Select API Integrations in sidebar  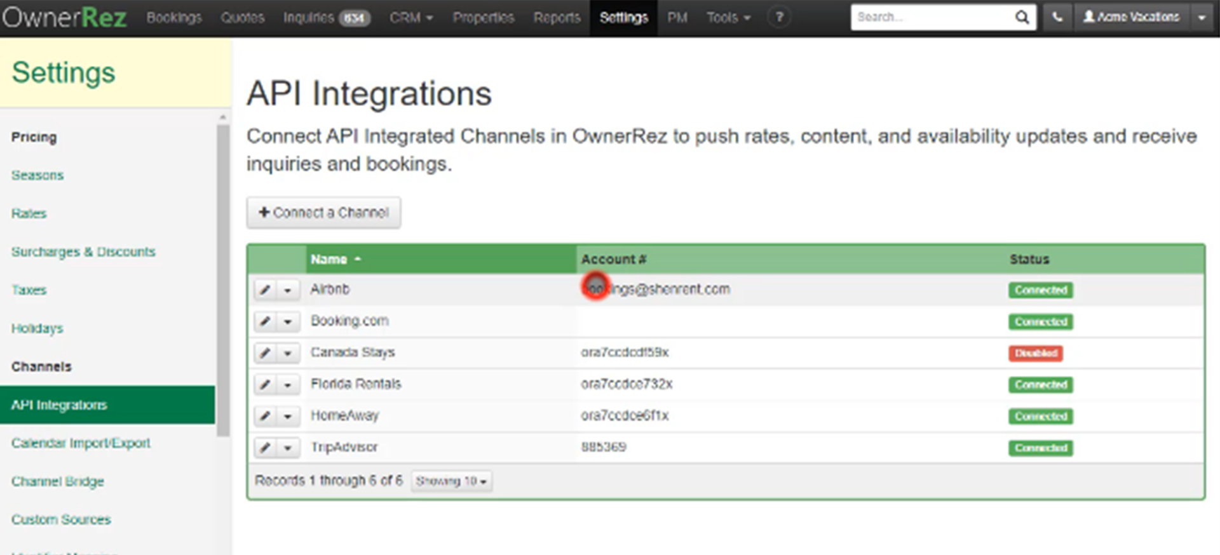click(107, 405)
